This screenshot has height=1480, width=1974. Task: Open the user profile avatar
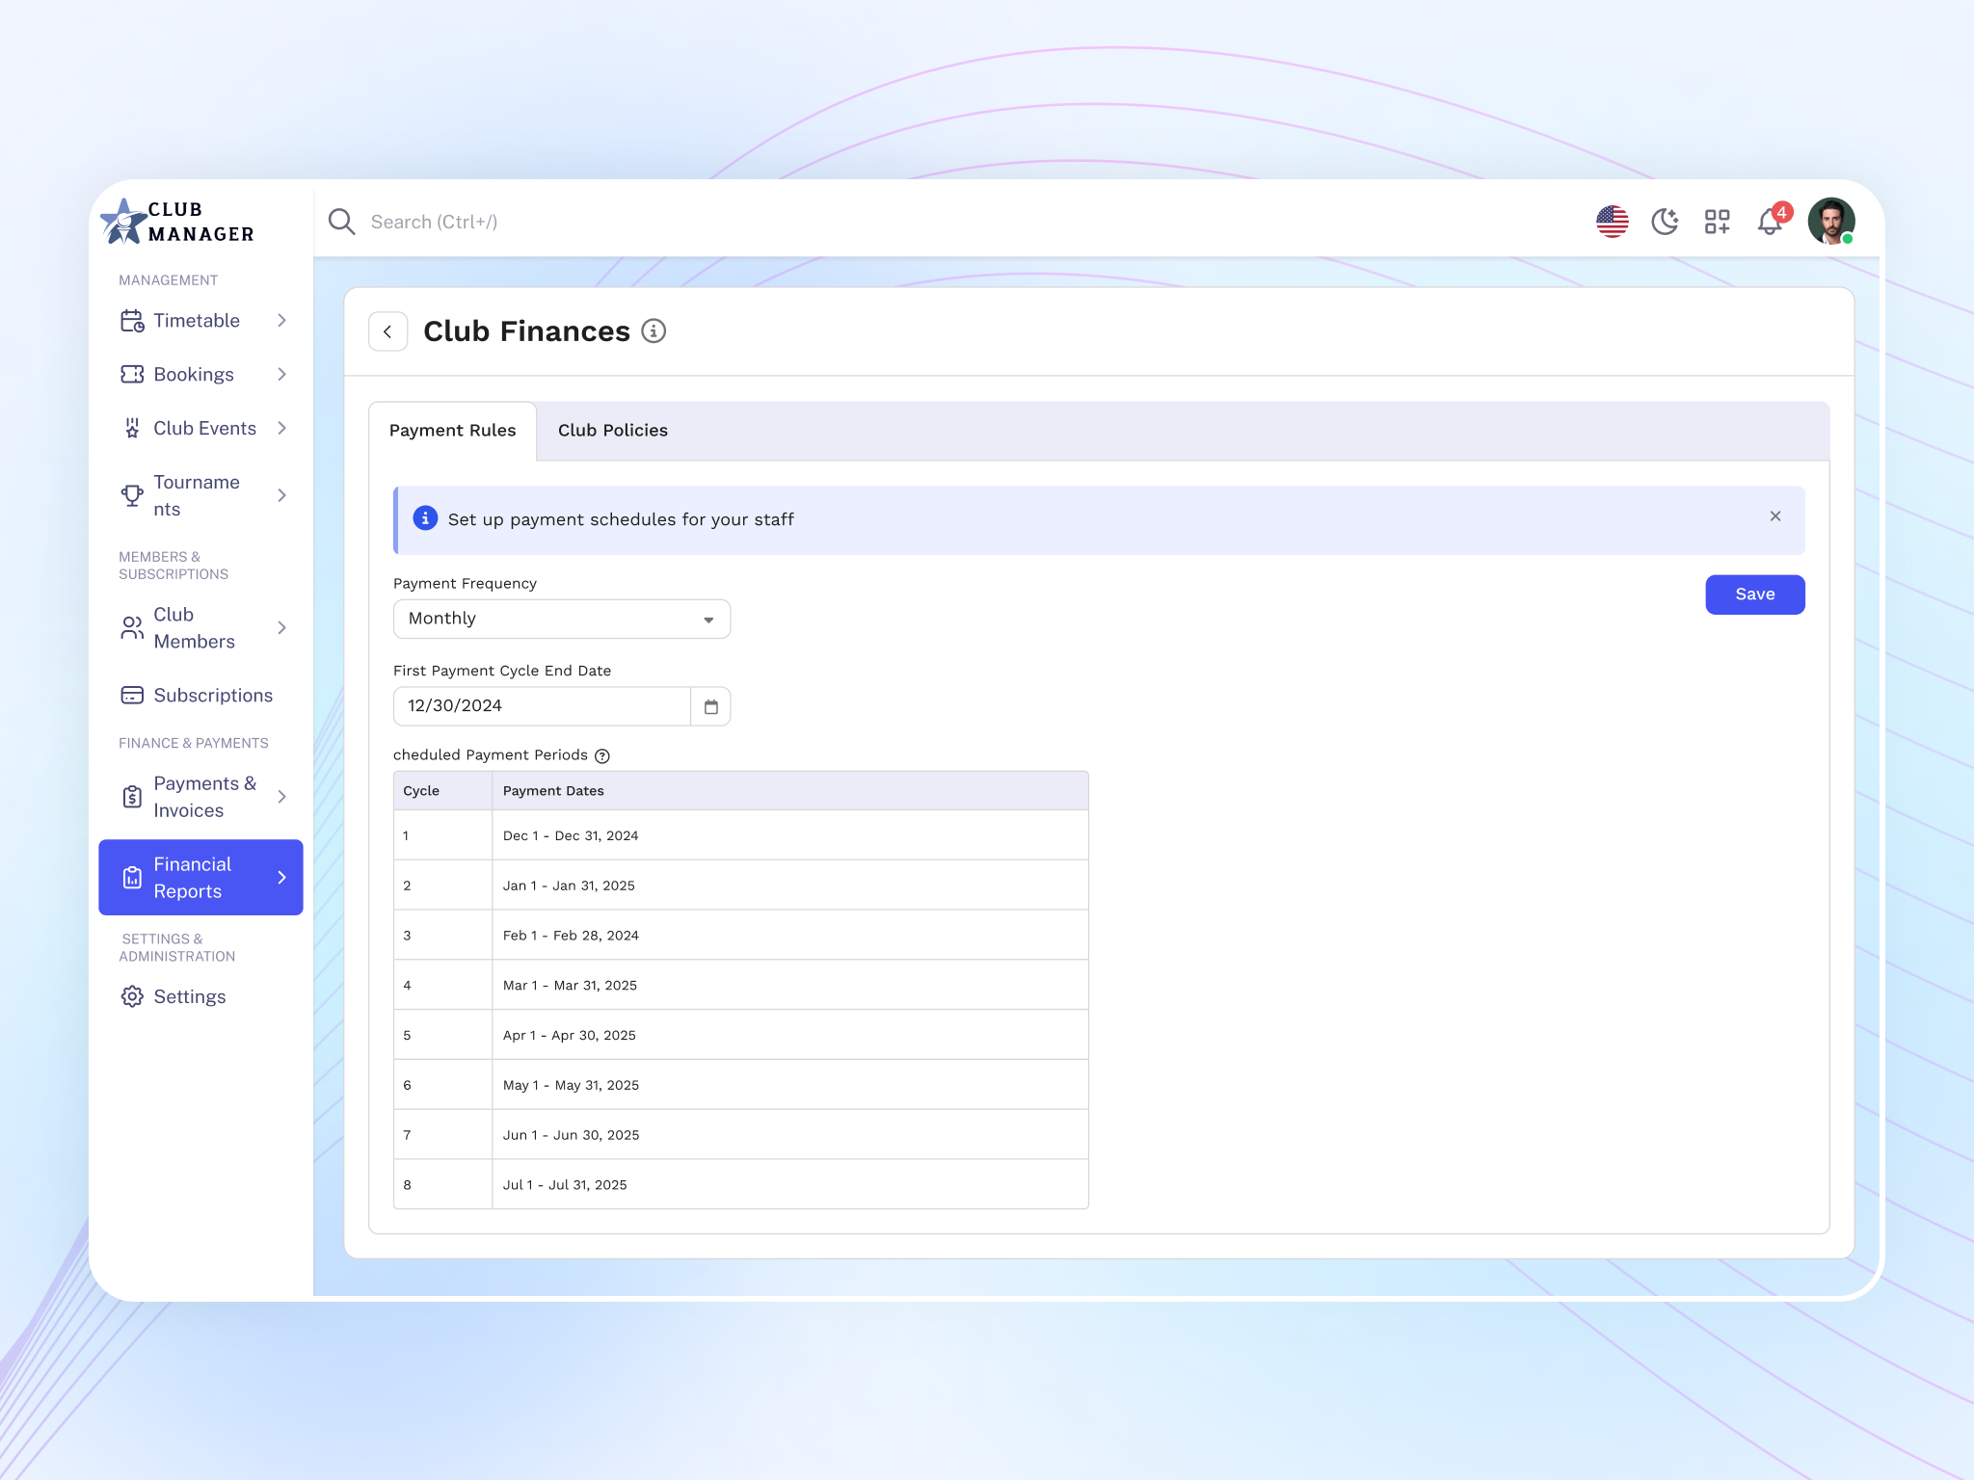pyautogui.click(x=1830, y=222)
